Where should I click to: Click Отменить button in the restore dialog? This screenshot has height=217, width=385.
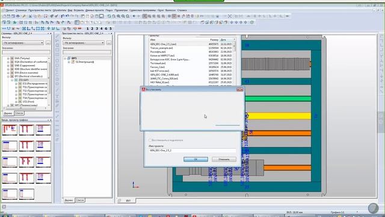pyautogui.click(x=224, y=159)
